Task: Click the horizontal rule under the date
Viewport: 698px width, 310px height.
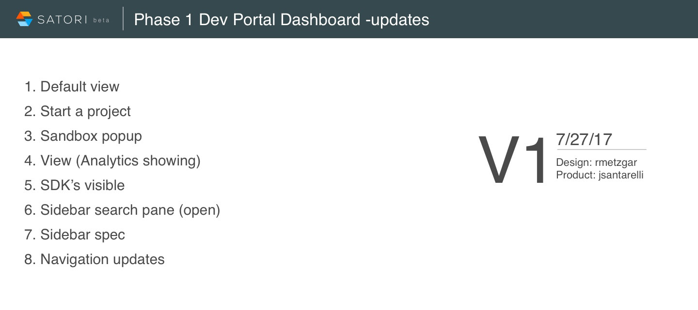Action: (602, 150)
